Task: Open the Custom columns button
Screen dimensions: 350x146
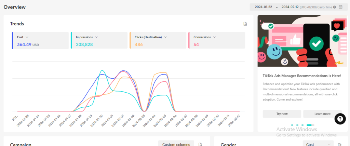Action: click(x=176, y=144)
